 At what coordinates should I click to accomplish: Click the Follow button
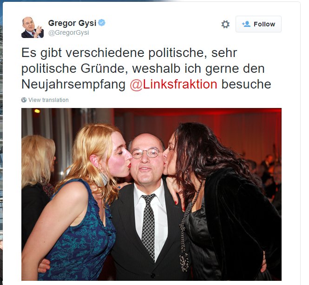(x=258, y=24)
